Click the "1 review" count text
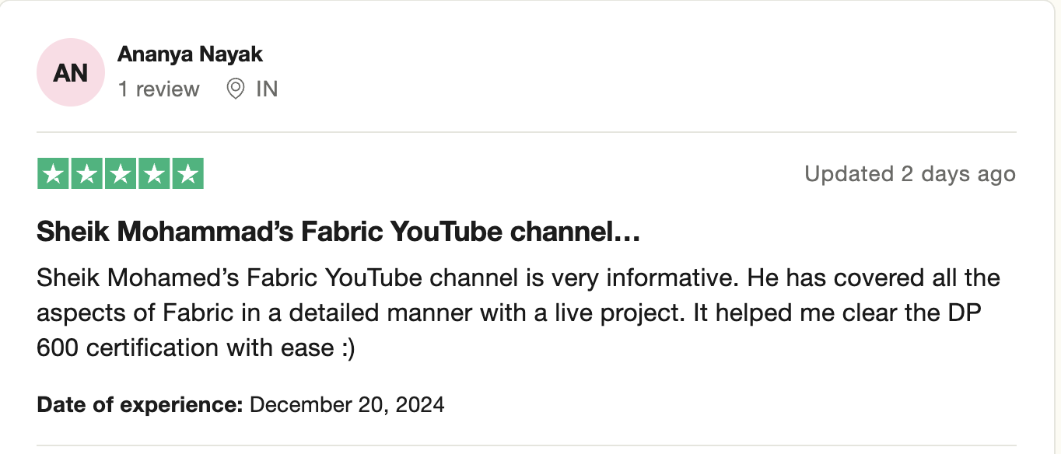 click(x=159, y=89)
